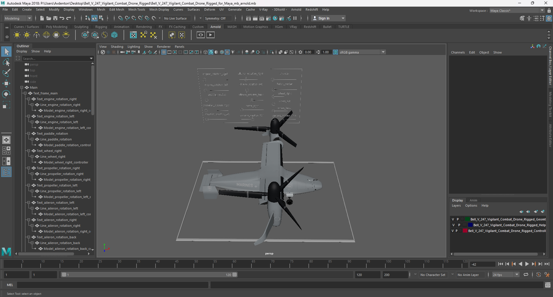553x297 pixels.
Task: Go to start of playback range
Action: (x=500, y=264)
